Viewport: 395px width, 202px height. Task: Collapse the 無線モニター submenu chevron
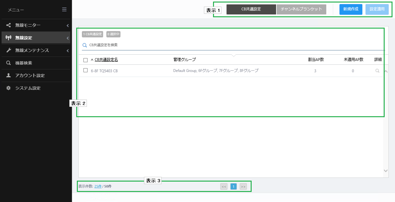coord(67,25)
